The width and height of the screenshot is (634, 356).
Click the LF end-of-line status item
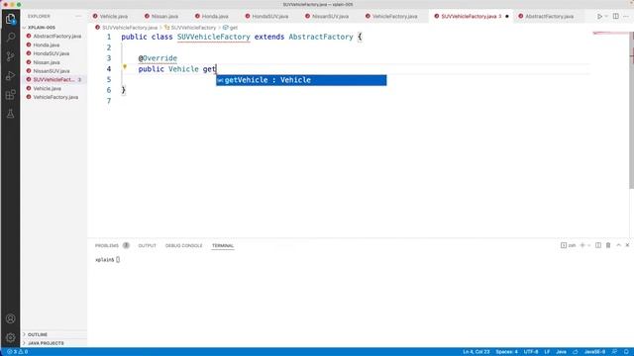tap(547, 352)
